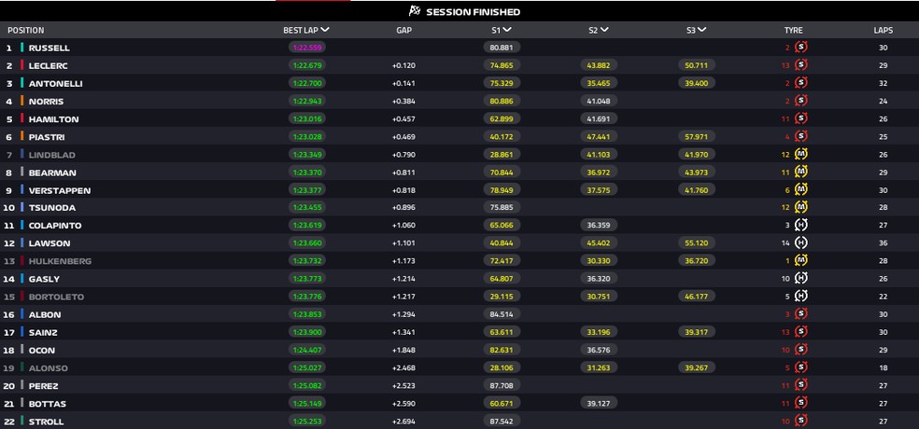This screenshot has height=429, width=919.
Task: Open the S3 column dropdown
Action: pos(701,30)
